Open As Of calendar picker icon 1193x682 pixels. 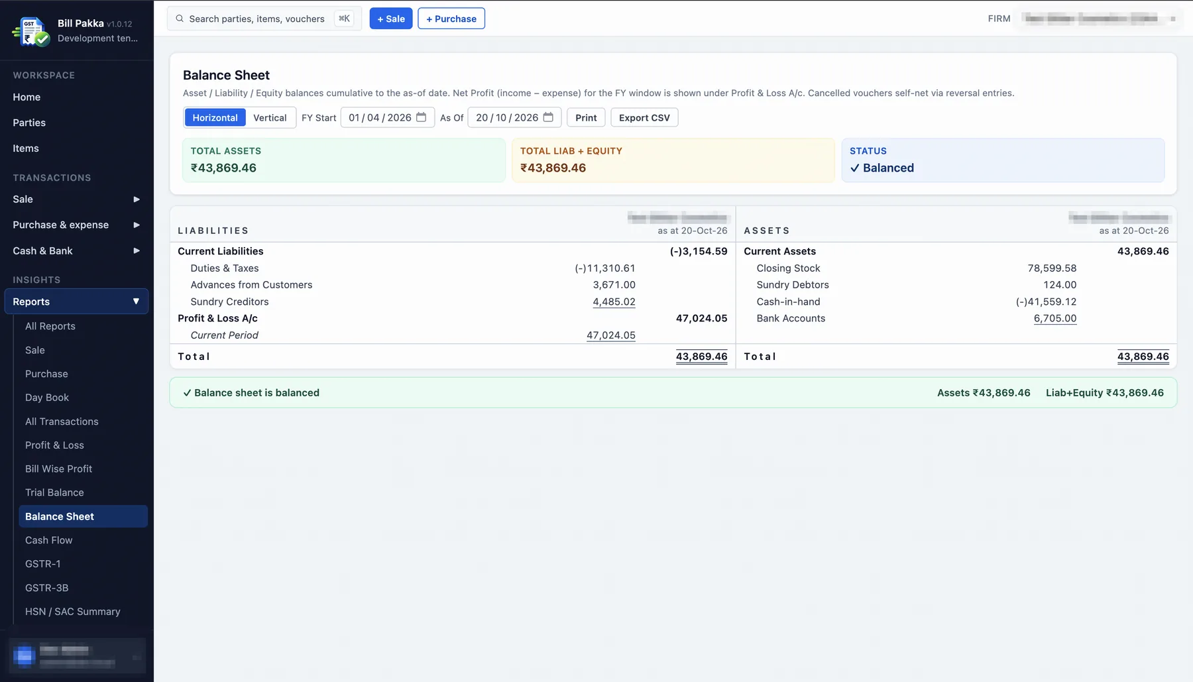548,117
